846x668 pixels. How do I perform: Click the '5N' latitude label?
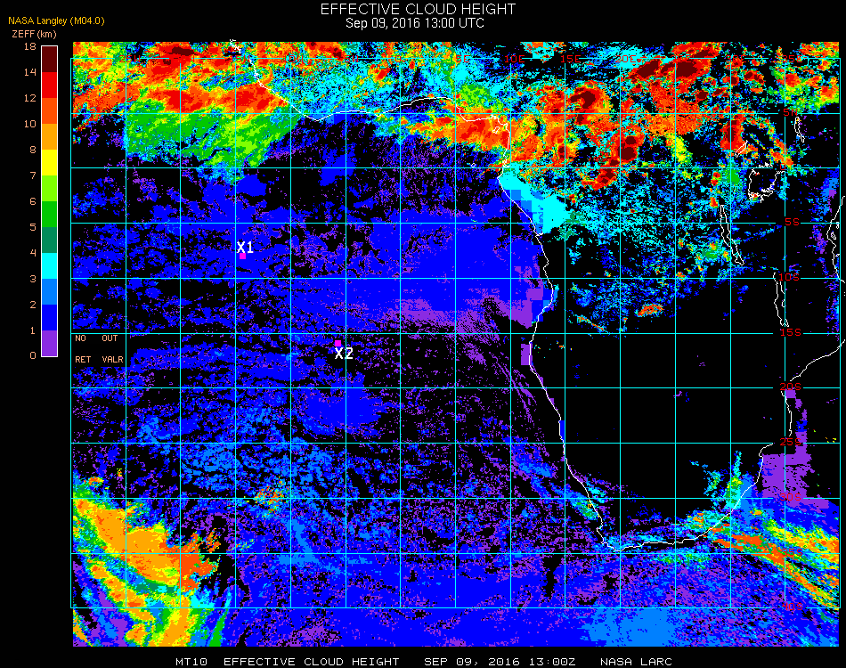tap(790, 113)
